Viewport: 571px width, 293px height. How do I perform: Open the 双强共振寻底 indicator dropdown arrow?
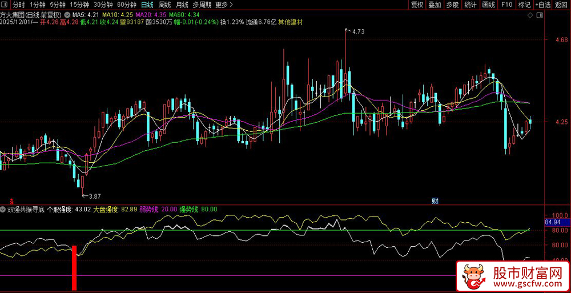pos(3,210)
